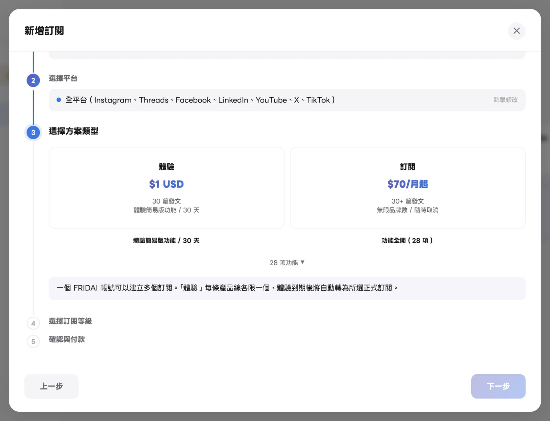Click step 3 circle 選擇方案類型
The image size is (550, 421).
pyautogui.click(x=33, y=132)
